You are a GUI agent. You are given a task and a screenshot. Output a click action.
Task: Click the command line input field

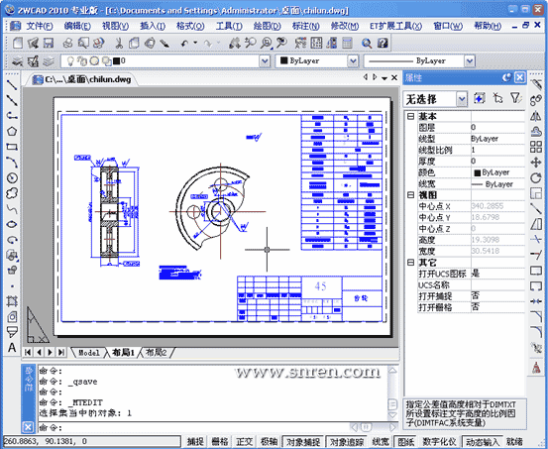coord(194,427)
